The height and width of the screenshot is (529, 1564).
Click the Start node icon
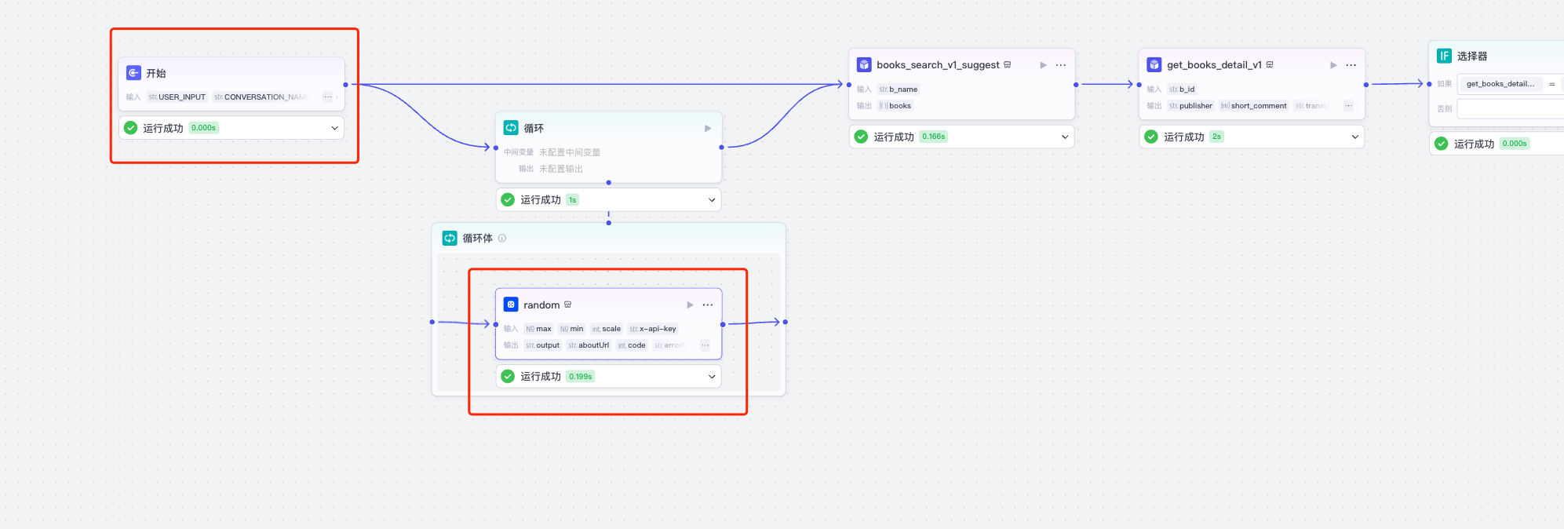tap(133, 73)
